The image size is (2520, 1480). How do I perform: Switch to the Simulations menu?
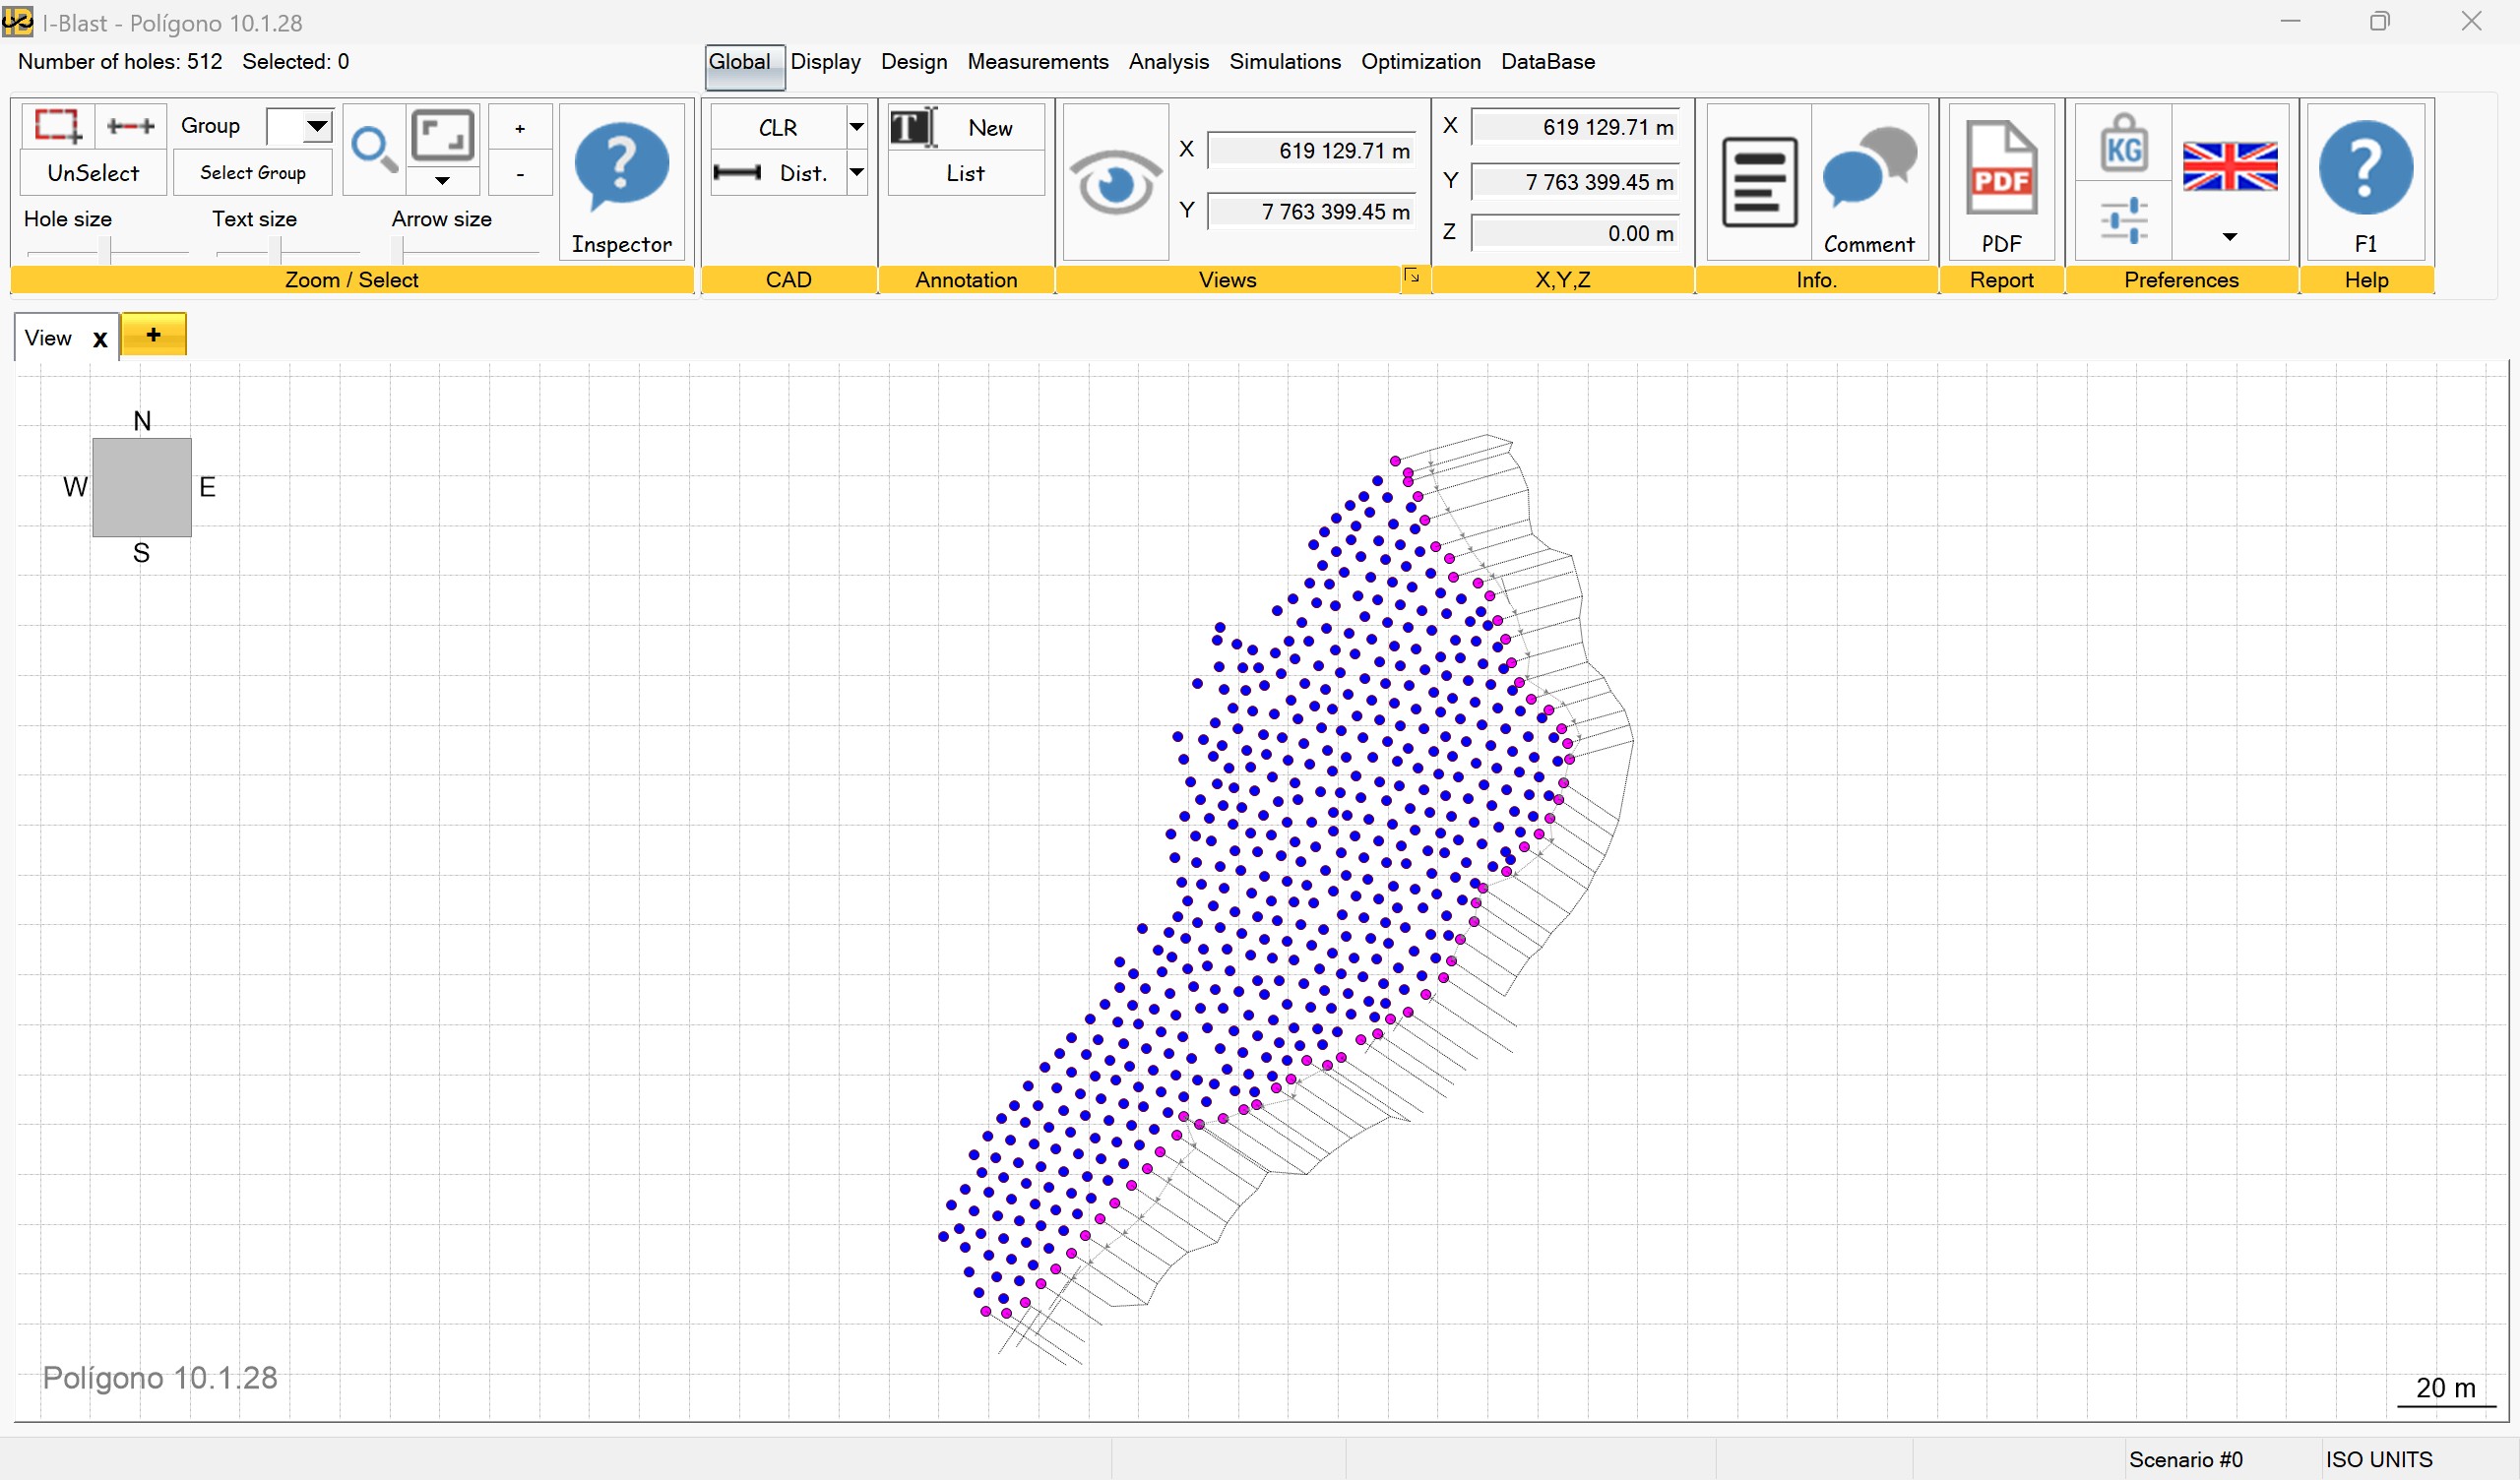click(1285, 61)
